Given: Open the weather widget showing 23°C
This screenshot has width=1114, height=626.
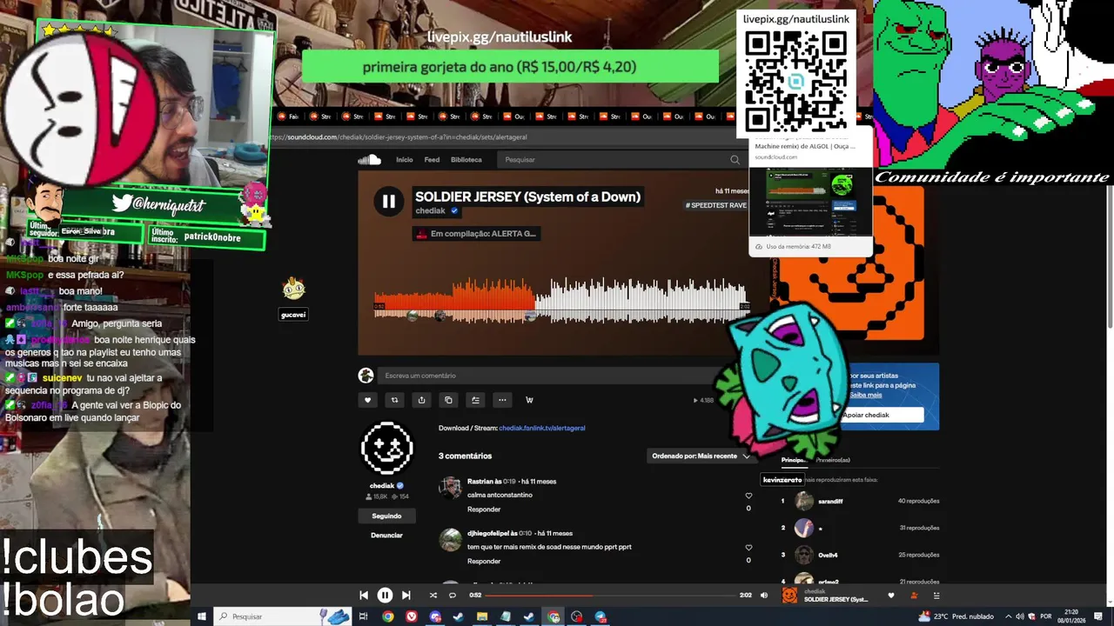Looking at the screenshot, I should click(956, 616).
